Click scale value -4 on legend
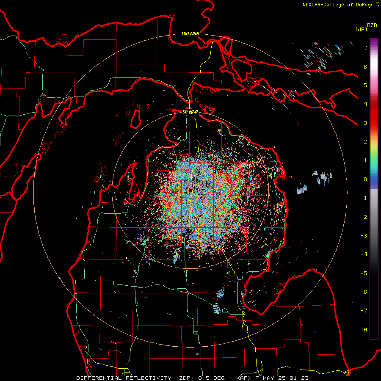 pos(364,254)
